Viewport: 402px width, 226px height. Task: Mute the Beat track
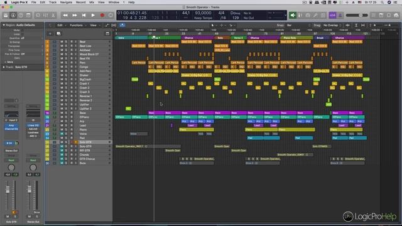coord(62,41)
